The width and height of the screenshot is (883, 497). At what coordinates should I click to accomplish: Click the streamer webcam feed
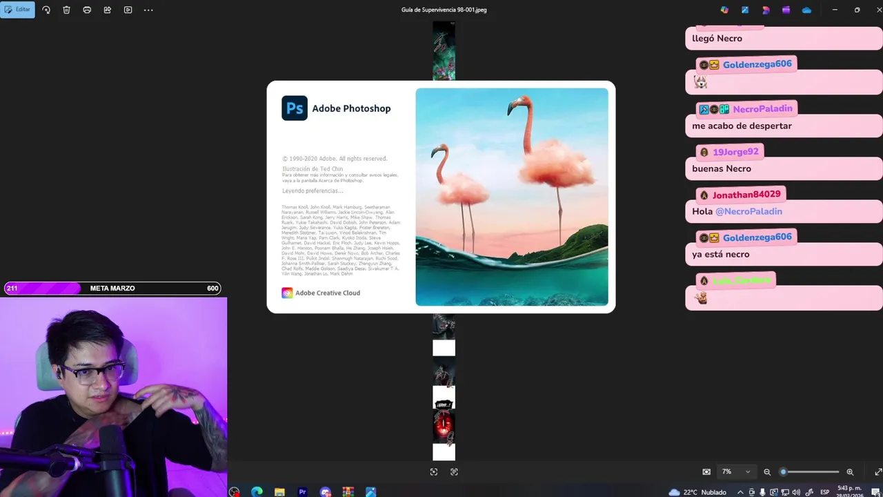coord(113,397)
